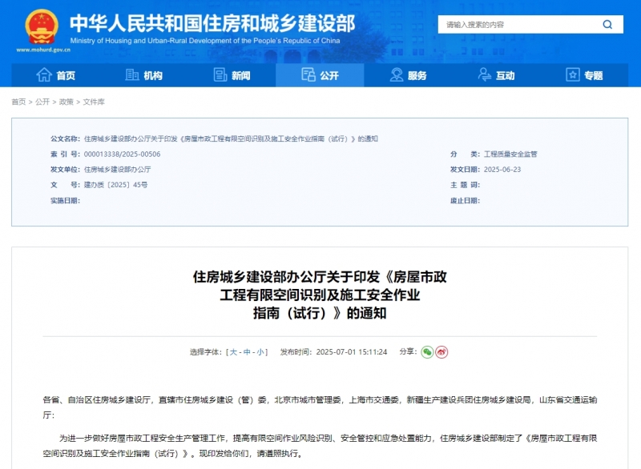Click the home icon beside 首页
Image resolution: width=641 pixels, height=469 pixels.
coord(44,75)
